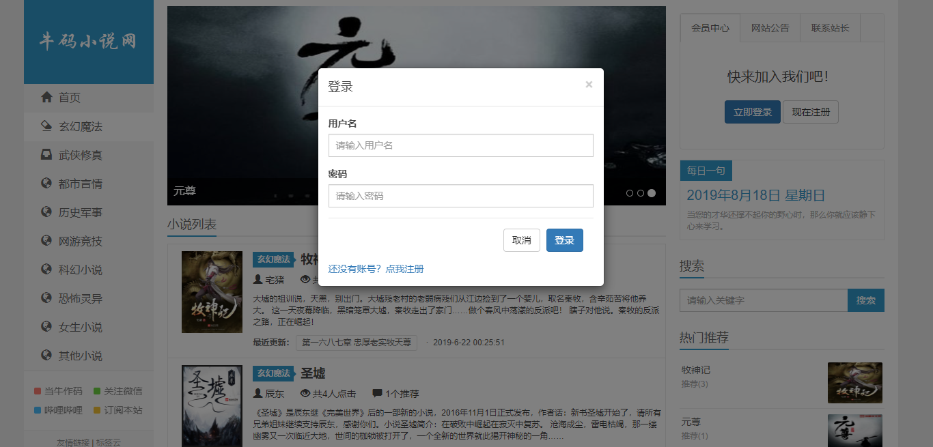Click the 搜索 button next to keyword field
This screenshot has width=933, height=447.
click(866, 300)
